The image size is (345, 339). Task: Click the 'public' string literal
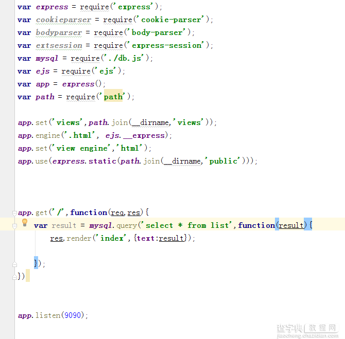[223, 161]
